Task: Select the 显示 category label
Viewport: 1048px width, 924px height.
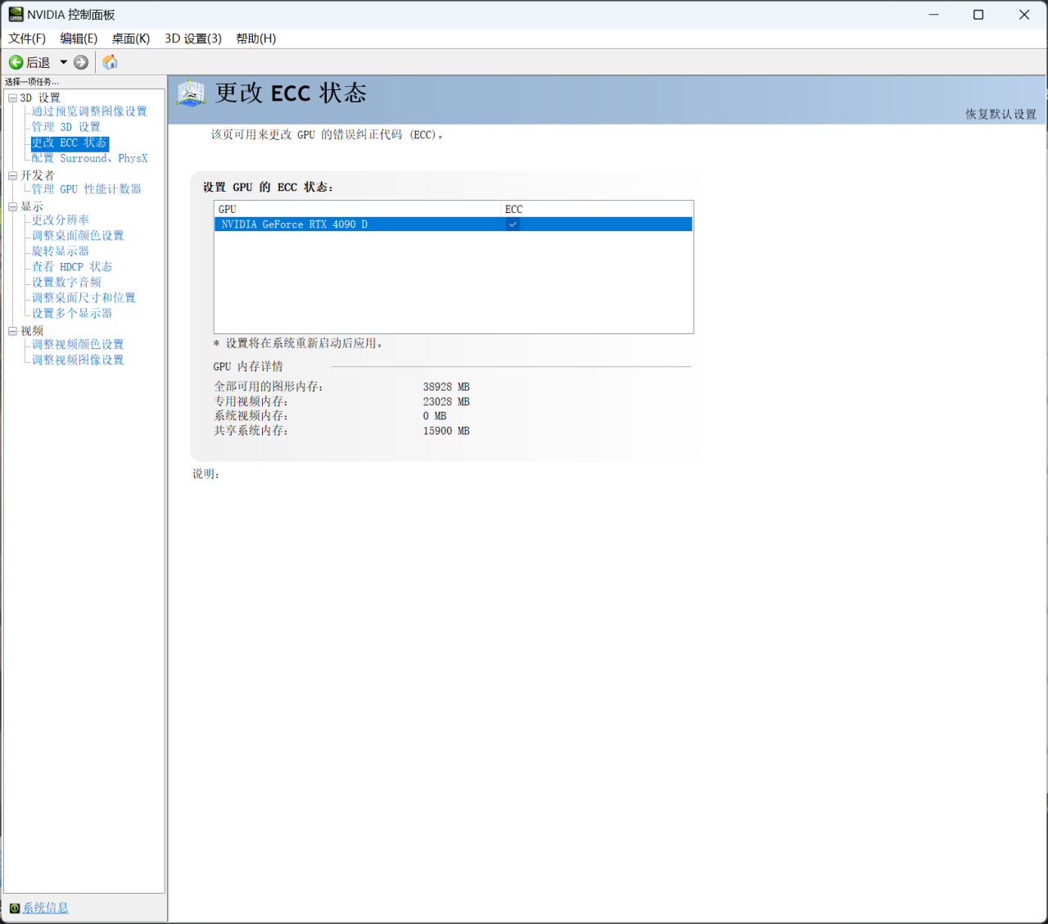Action: (32, 207)
